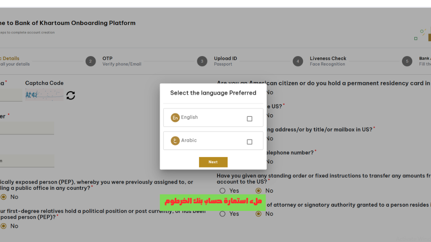Click the Arabic language option row

[213, 141]
